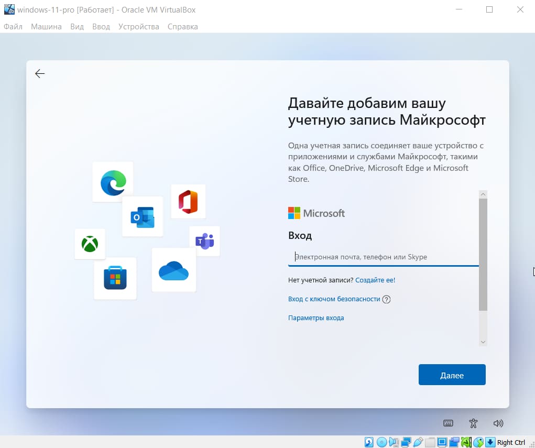Click the display monitor status icon
Screen dimensions: 535x448
(442, 442)
